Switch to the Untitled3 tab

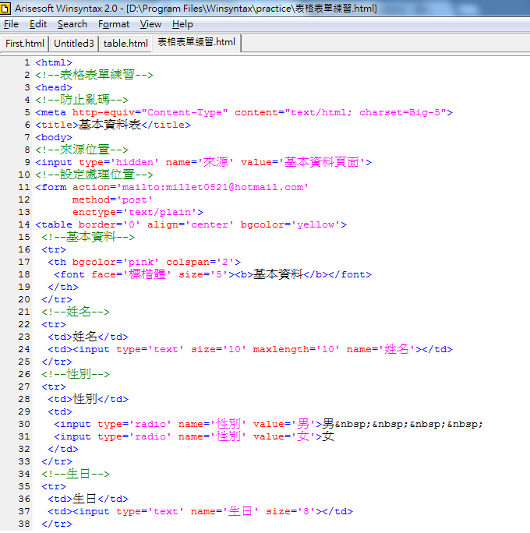click(x=74, y=44)
